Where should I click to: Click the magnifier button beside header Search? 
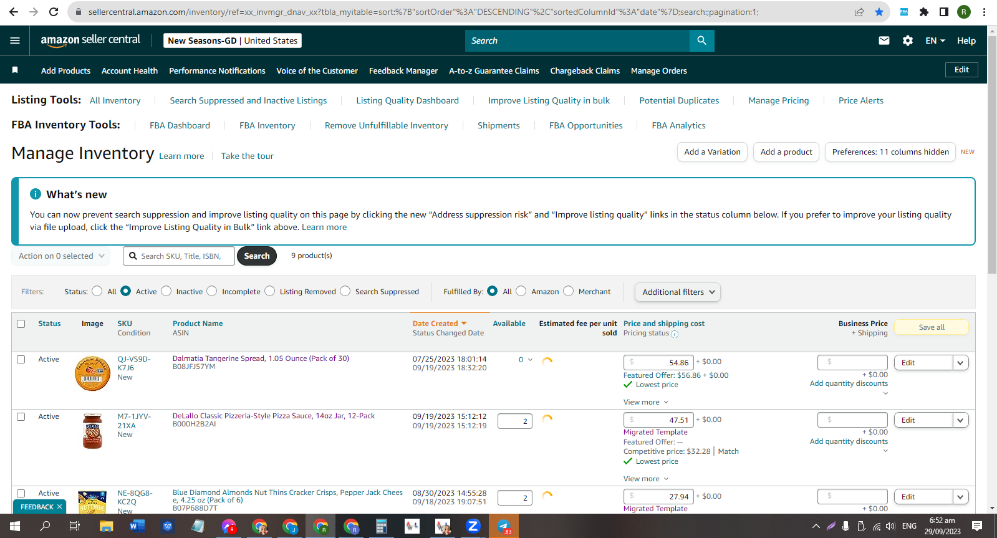[701, 41]
